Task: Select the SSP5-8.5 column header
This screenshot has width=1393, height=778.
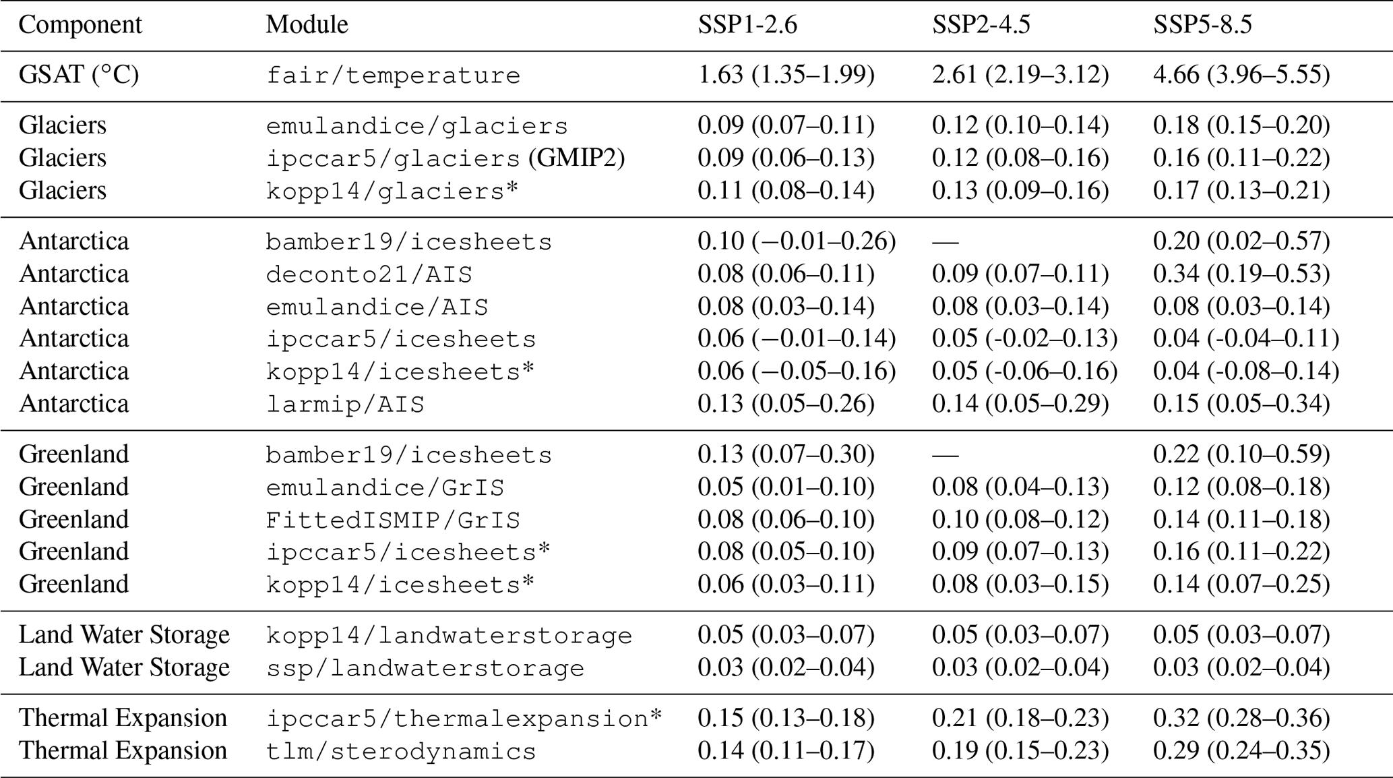Action: pos(1202,25)
